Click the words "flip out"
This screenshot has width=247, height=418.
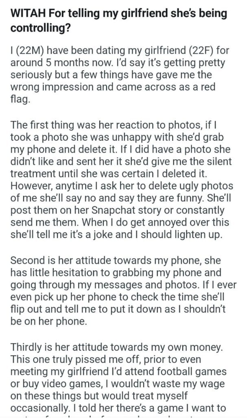(28, 309)
